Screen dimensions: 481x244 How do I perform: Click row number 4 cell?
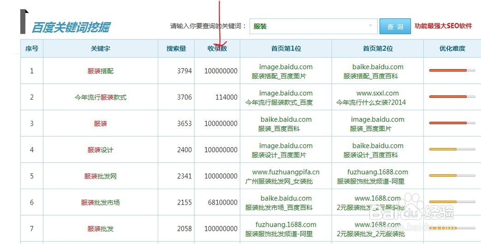click(x=32, y=150)
